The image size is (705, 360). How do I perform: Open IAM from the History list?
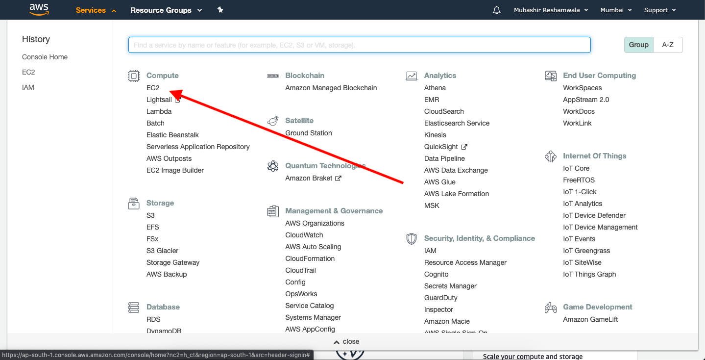(x=28, y=87)
